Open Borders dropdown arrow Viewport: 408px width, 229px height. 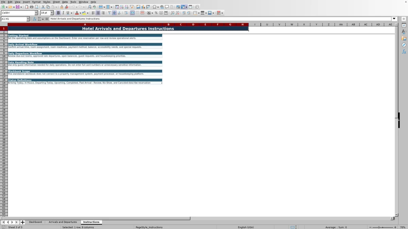(x=199, y=13)
